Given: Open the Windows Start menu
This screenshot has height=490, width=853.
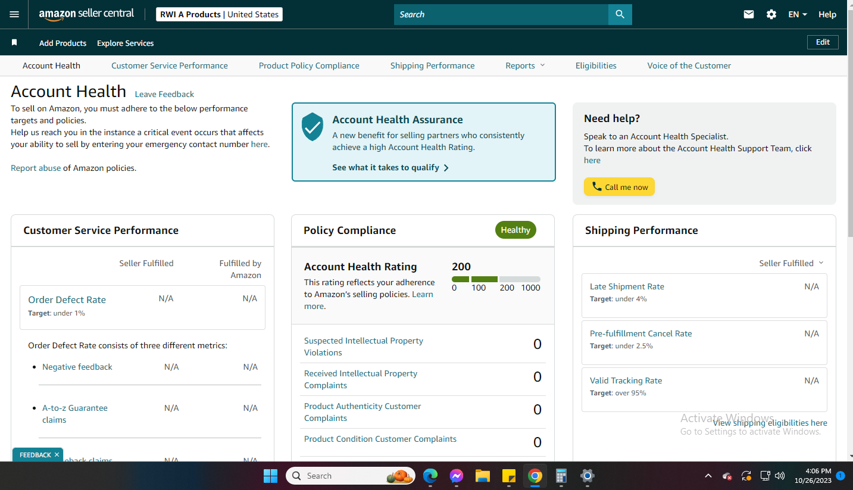Looking at the screenshot, I should [x=270, y=476].
